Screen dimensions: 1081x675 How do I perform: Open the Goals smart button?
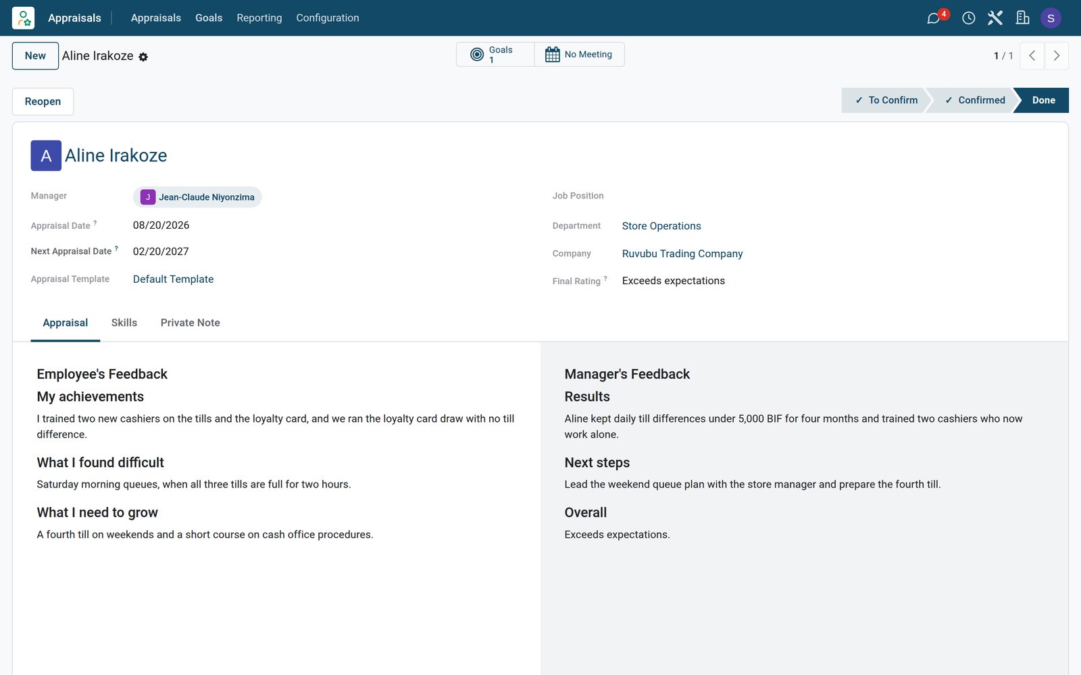click(495, 55)
